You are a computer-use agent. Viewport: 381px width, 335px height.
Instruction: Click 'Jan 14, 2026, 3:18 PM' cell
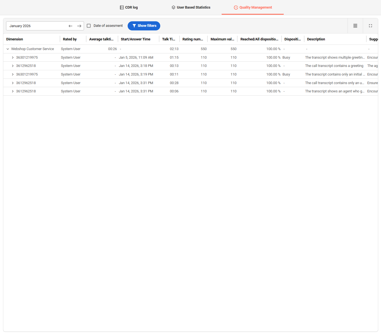[136, 66]
